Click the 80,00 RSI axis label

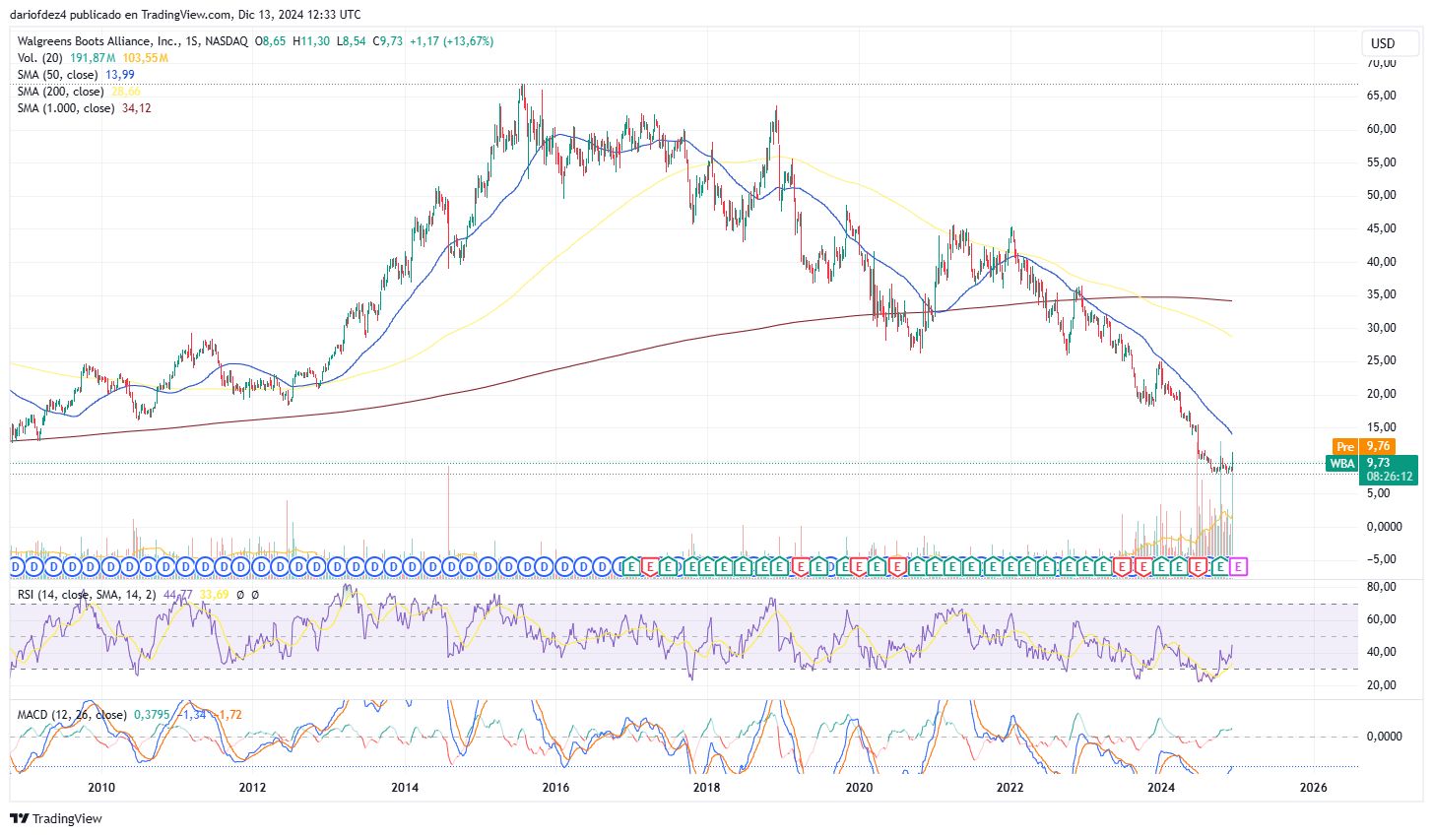(1382, 587)
